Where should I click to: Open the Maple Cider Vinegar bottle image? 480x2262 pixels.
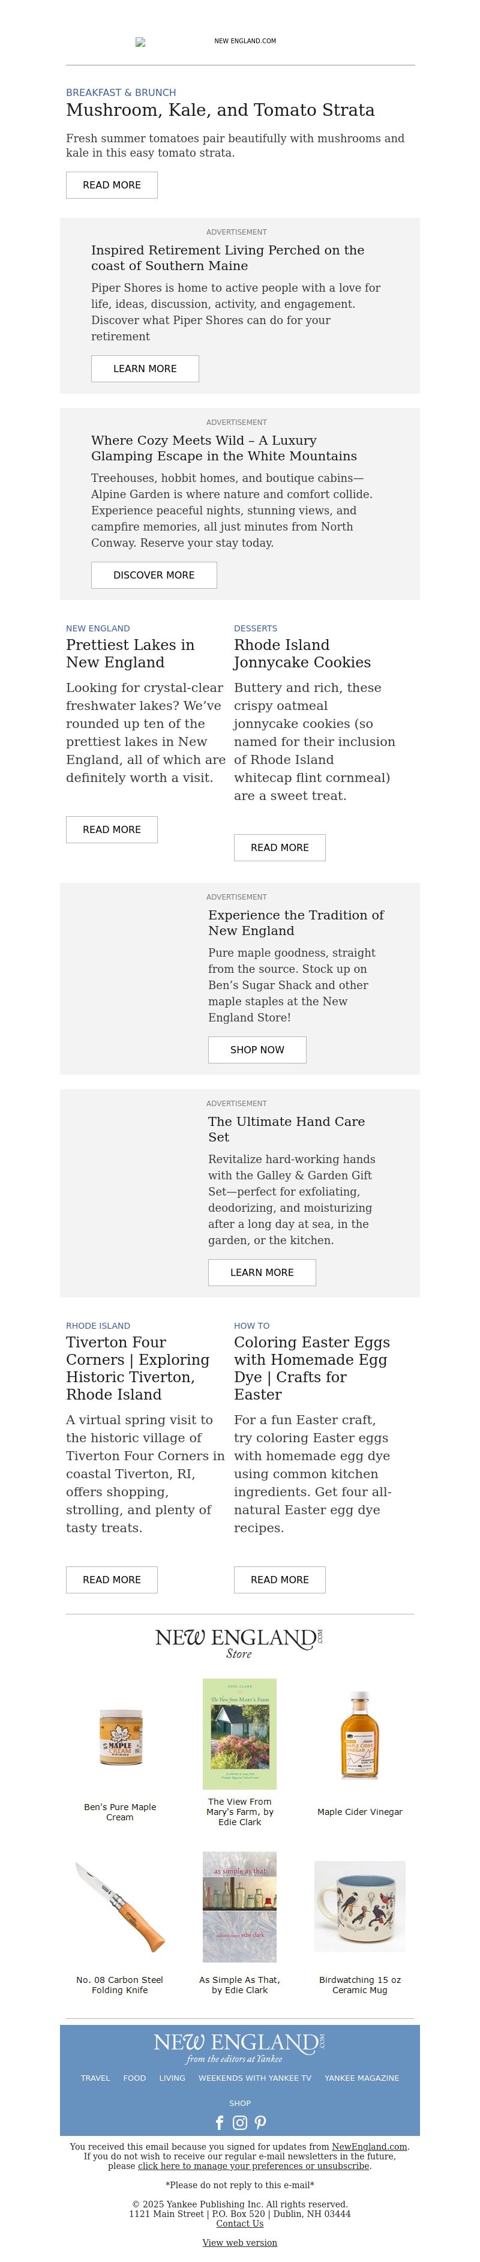tap(360, 1734)
